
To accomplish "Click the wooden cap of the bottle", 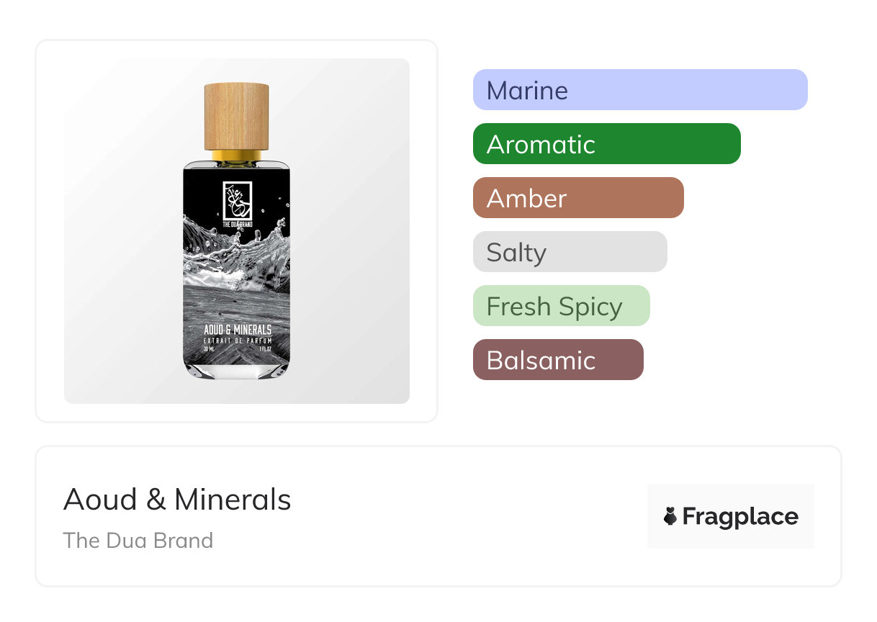I will [237, 117].
